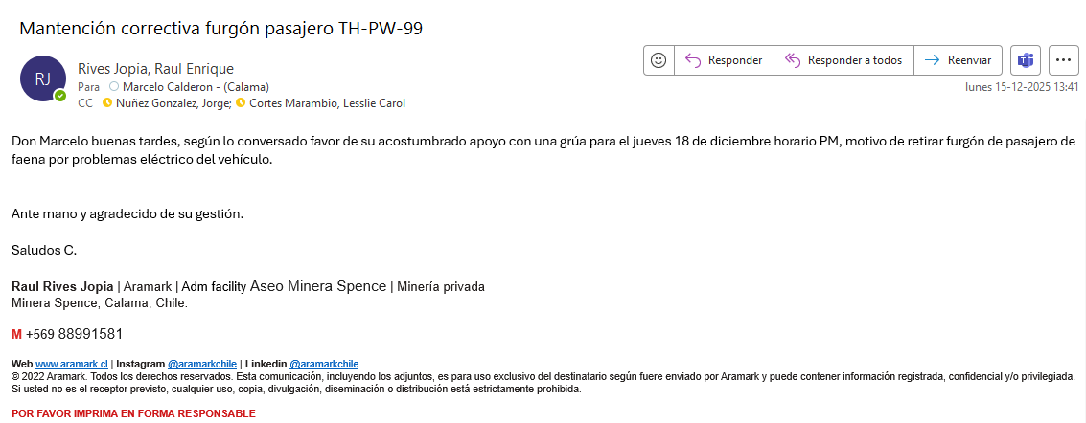Viewport: 1086px width, 423px height.
Task: Select CC recipient Cortes Marambio, Lesslie Carol
Action: click(x=326, y=103)
